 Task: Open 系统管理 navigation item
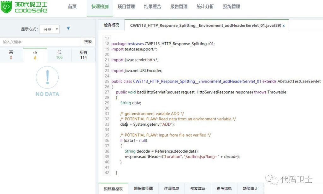[232, 7]
